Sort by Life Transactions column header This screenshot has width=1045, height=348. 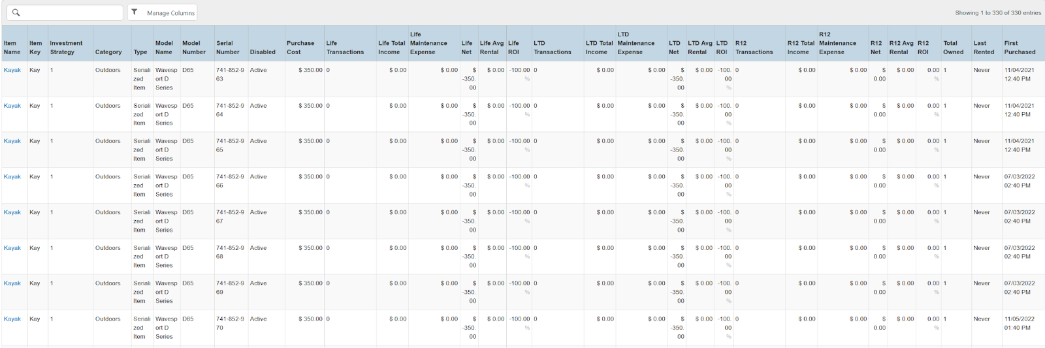[345, 48]
